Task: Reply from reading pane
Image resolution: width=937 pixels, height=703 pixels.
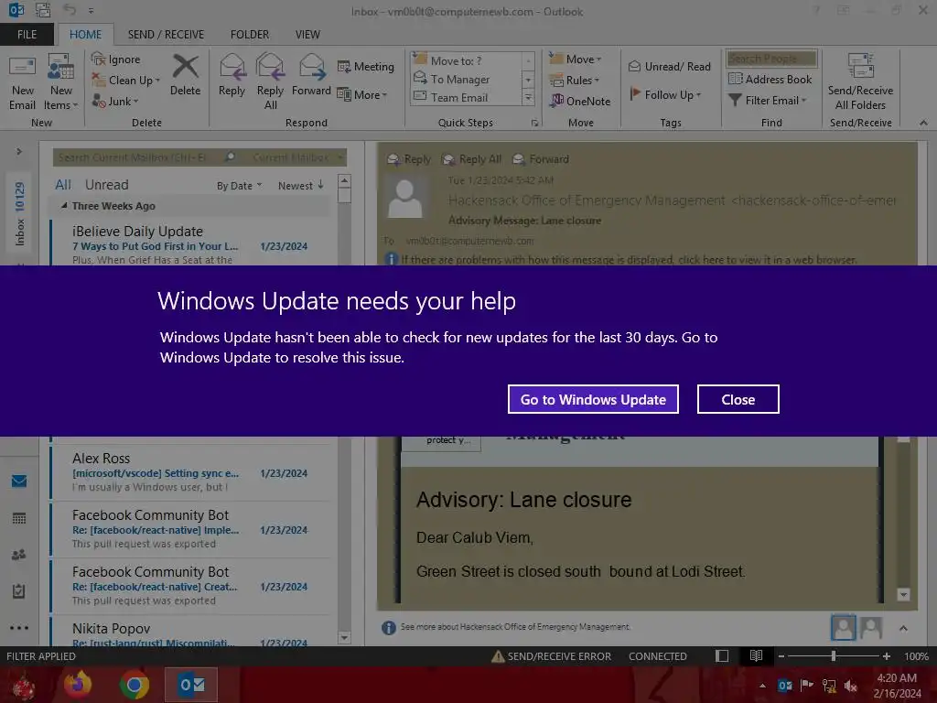Action: [409, 159]
